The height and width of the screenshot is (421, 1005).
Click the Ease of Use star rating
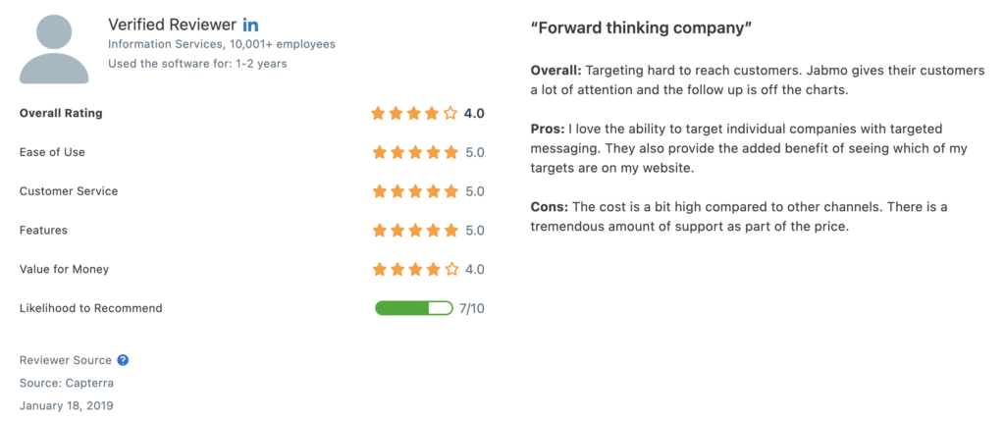[415, 152]
